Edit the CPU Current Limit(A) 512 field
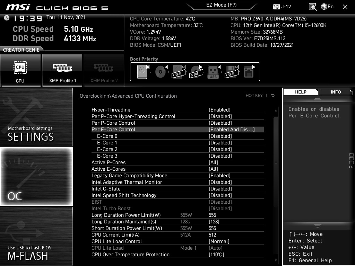355x266 pixels. [213, 234]
